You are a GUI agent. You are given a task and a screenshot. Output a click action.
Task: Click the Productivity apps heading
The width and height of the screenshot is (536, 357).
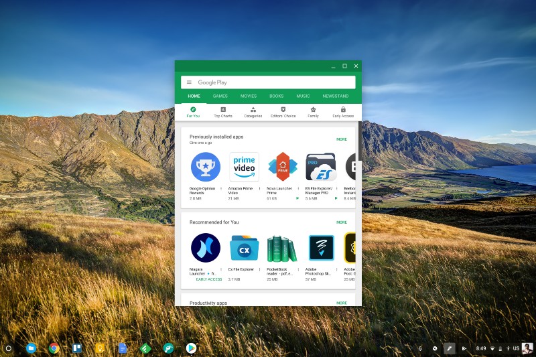(x=208, y=303)
